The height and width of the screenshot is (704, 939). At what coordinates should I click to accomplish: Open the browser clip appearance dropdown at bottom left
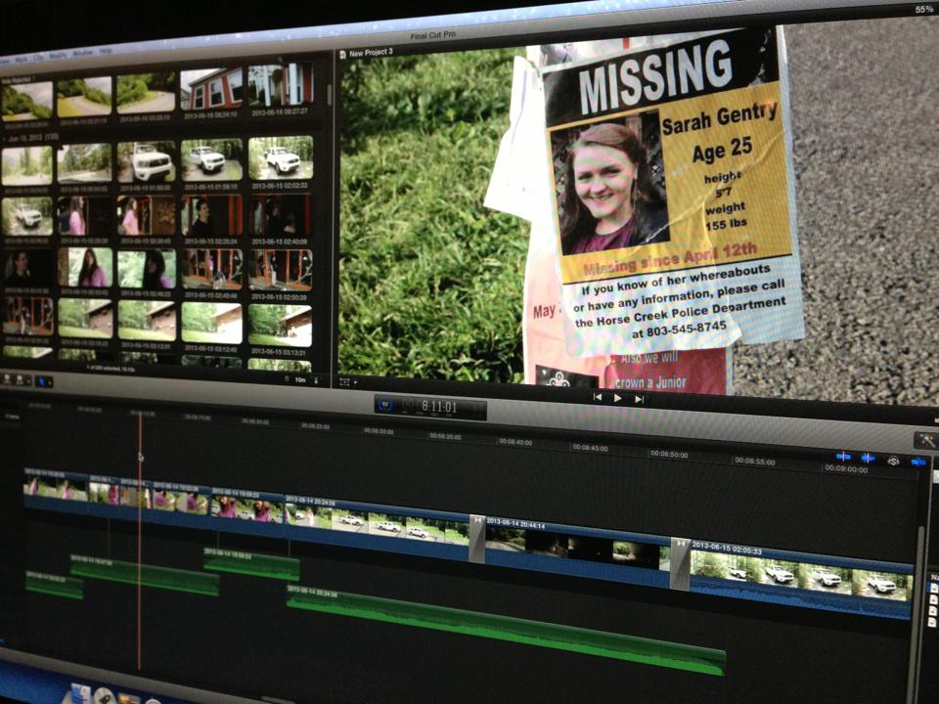coord(19,379)
